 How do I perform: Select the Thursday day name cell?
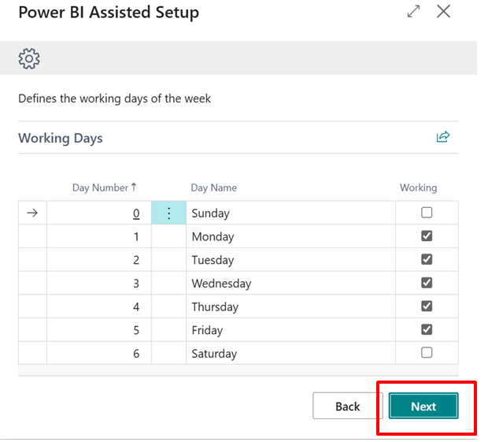click(290, 306)
